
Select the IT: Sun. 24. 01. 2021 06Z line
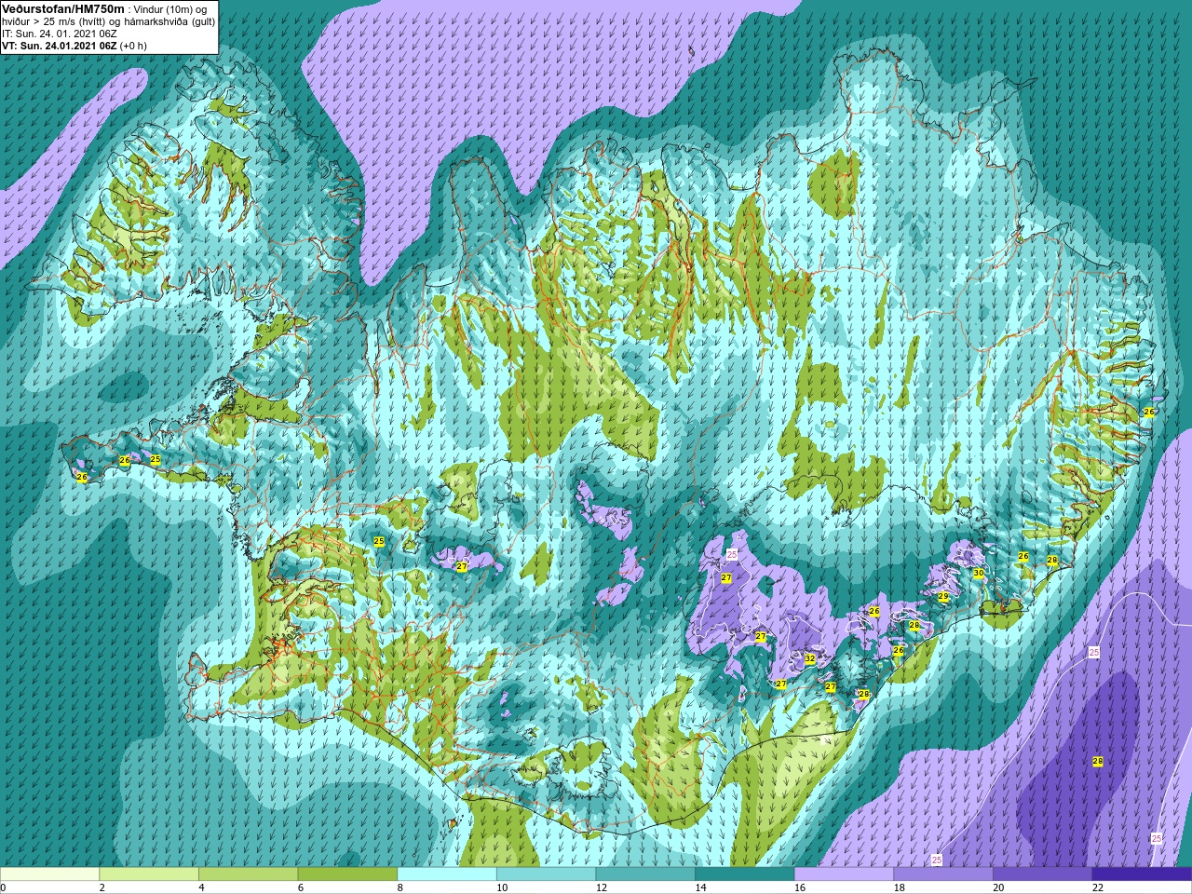point(60,34)
